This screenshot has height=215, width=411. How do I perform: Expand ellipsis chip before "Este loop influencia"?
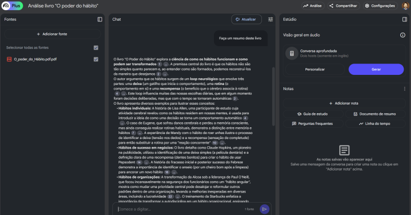click(124, 93)
